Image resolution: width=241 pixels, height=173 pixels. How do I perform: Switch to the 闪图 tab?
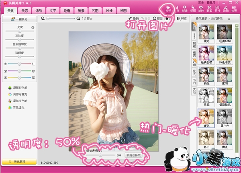click(x=95, y=11)
